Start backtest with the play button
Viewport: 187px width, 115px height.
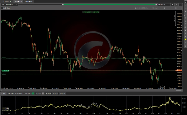[x=172, y=5]
